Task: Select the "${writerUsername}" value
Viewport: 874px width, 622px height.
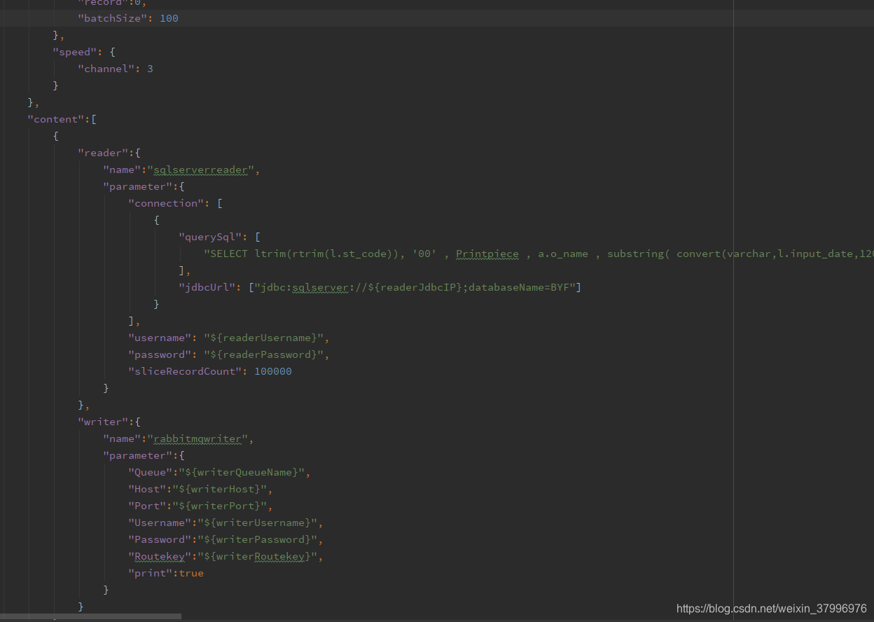Action: [257, 523]
